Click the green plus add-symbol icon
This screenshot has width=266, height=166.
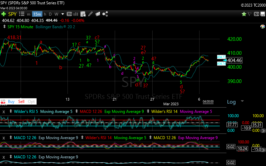(x=4, y=14)
